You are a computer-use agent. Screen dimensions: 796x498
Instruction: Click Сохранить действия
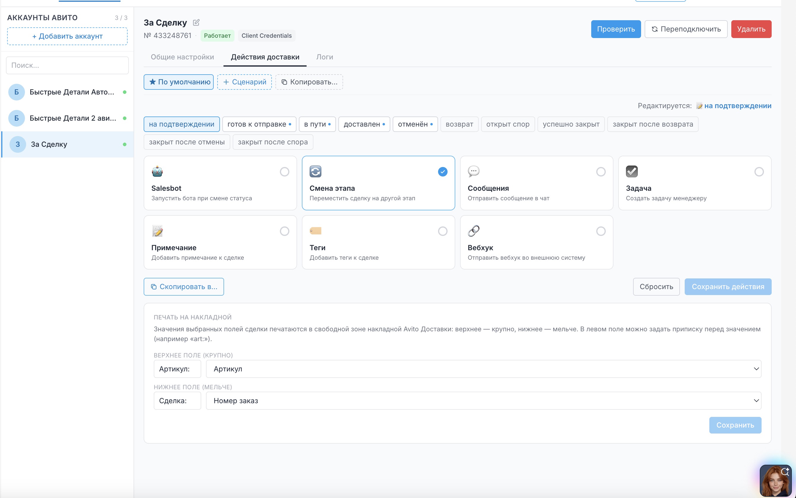coord(728,286)
